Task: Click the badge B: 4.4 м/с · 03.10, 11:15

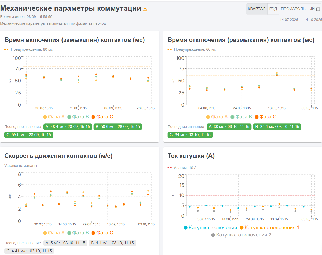Action: 112,243
